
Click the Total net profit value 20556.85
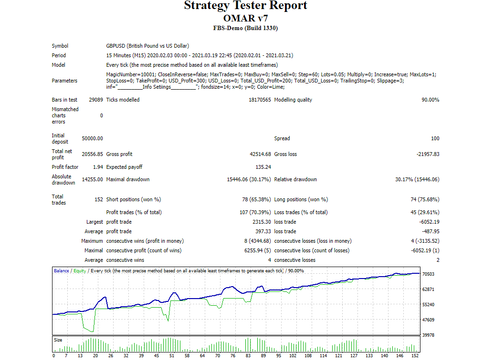click(x=92, y=154)
